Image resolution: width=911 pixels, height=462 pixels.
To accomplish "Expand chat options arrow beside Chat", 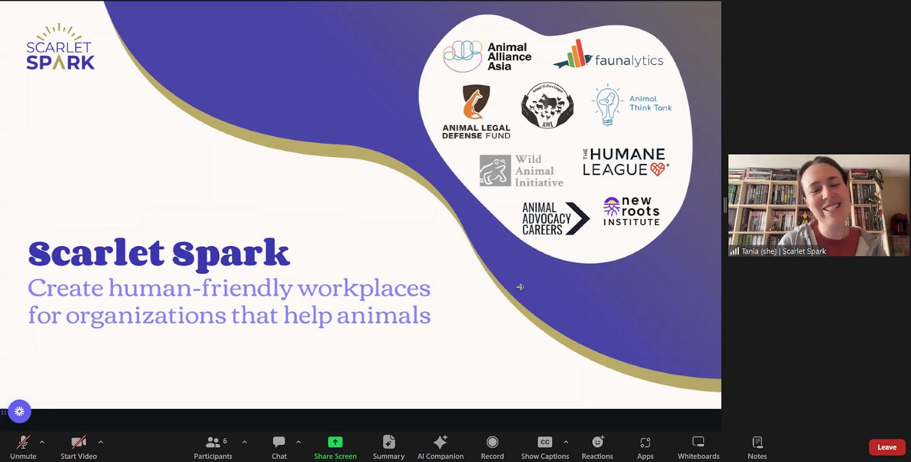I will pyautogui.click(x=298, y=442).
